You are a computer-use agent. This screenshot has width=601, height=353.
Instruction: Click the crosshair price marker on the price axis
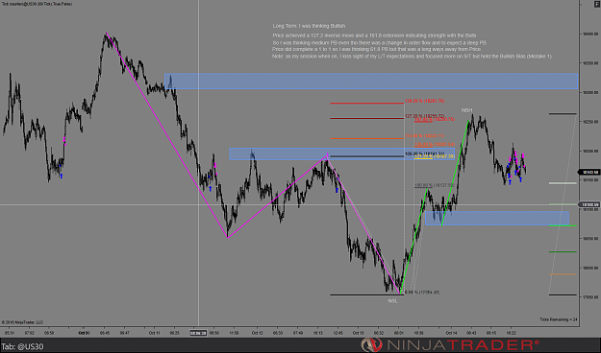pyautogui.click(x=589, y=205)
